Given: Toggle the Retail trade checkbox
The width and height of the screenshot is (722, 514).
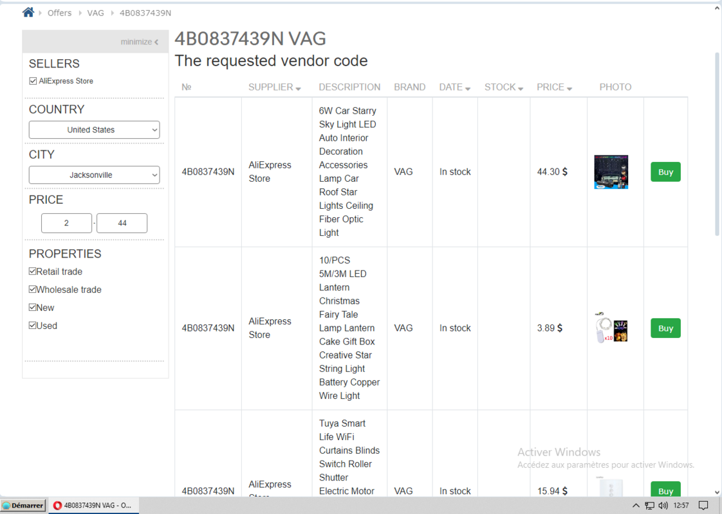Looking at the screenshot, I should [33, 272].
